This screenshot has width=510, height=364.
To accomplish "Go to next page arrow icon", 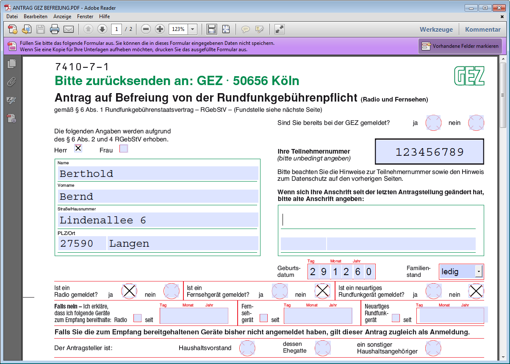I will 102,29.
